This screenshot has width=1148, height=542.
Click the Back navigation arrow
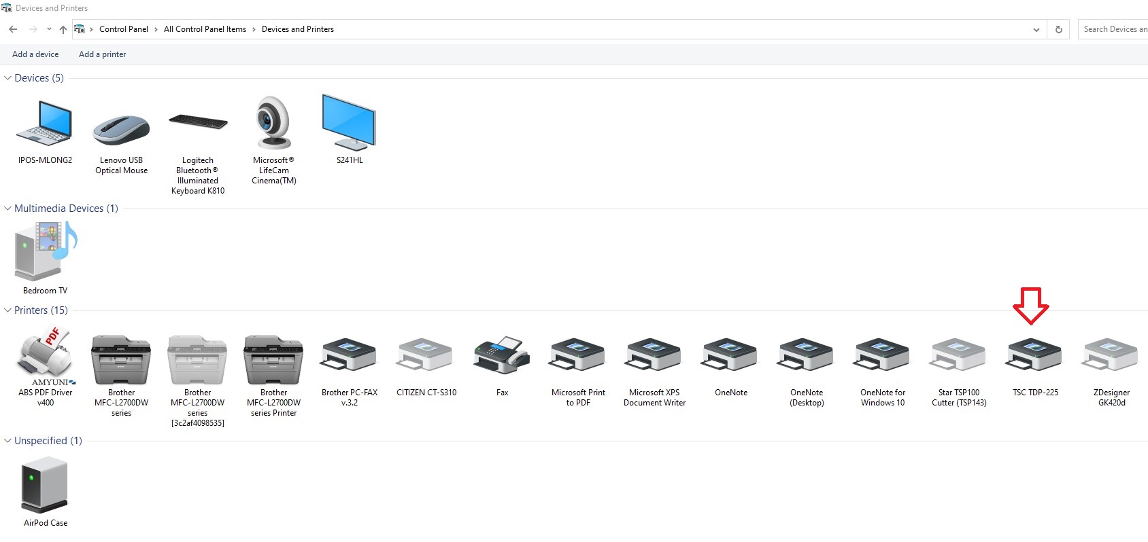click(13, 29)
